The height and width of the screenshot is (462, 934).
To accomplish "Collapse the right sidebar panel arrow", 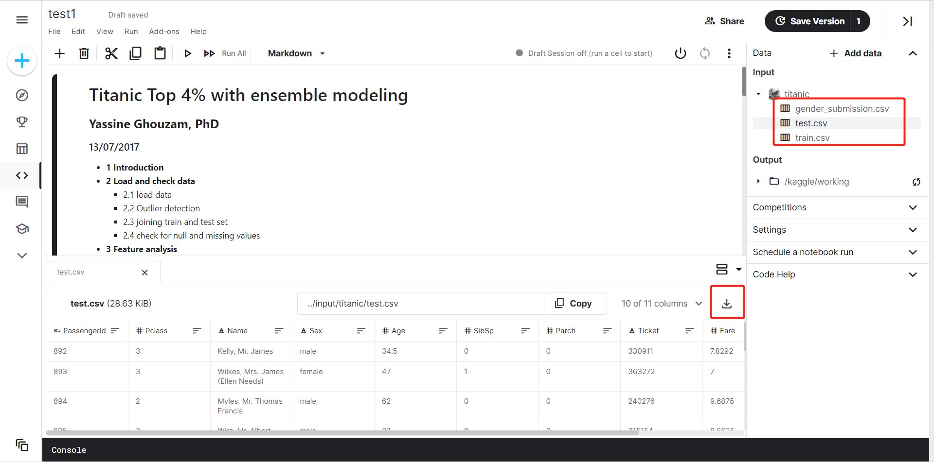I will [x=907, y=21].
